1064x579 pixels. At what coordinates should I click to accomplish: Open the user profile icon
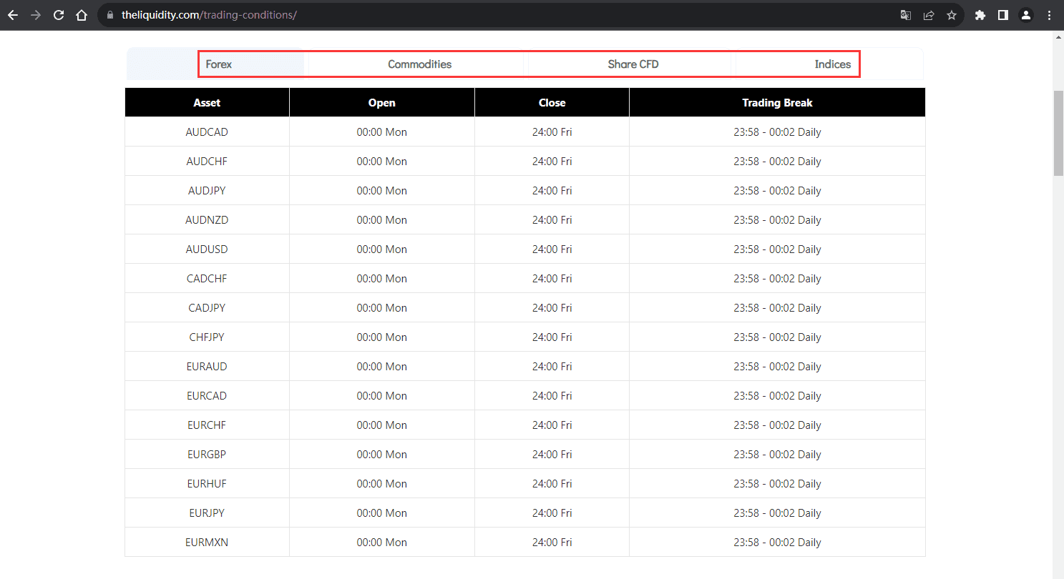(1026, 15)
